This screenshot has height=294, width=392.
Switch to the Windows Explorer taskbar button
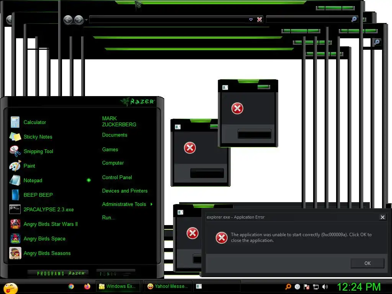(x=118, y=286)
